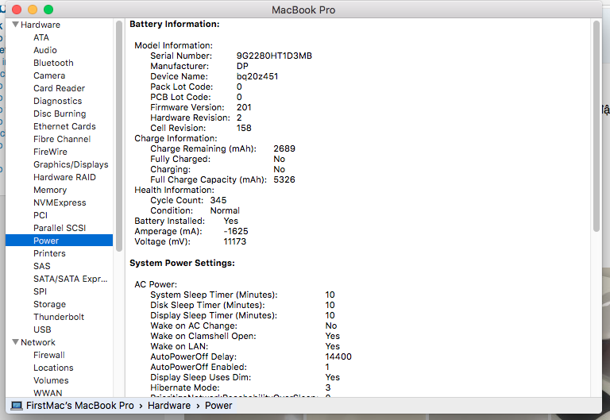This screenshot has width=610, height=420.
Task: Select the Audio hardware entry
Action: pos(44,50)
